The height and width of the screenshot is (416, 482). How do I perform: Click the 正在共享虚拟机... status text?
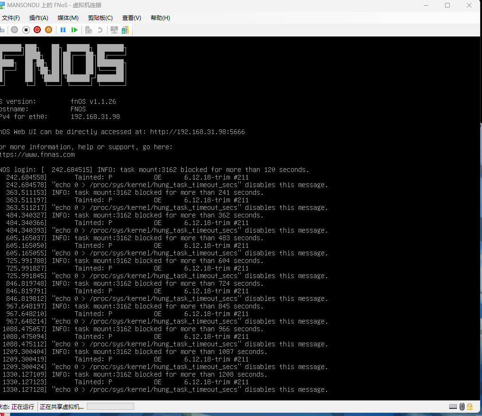tap(62, 407)
